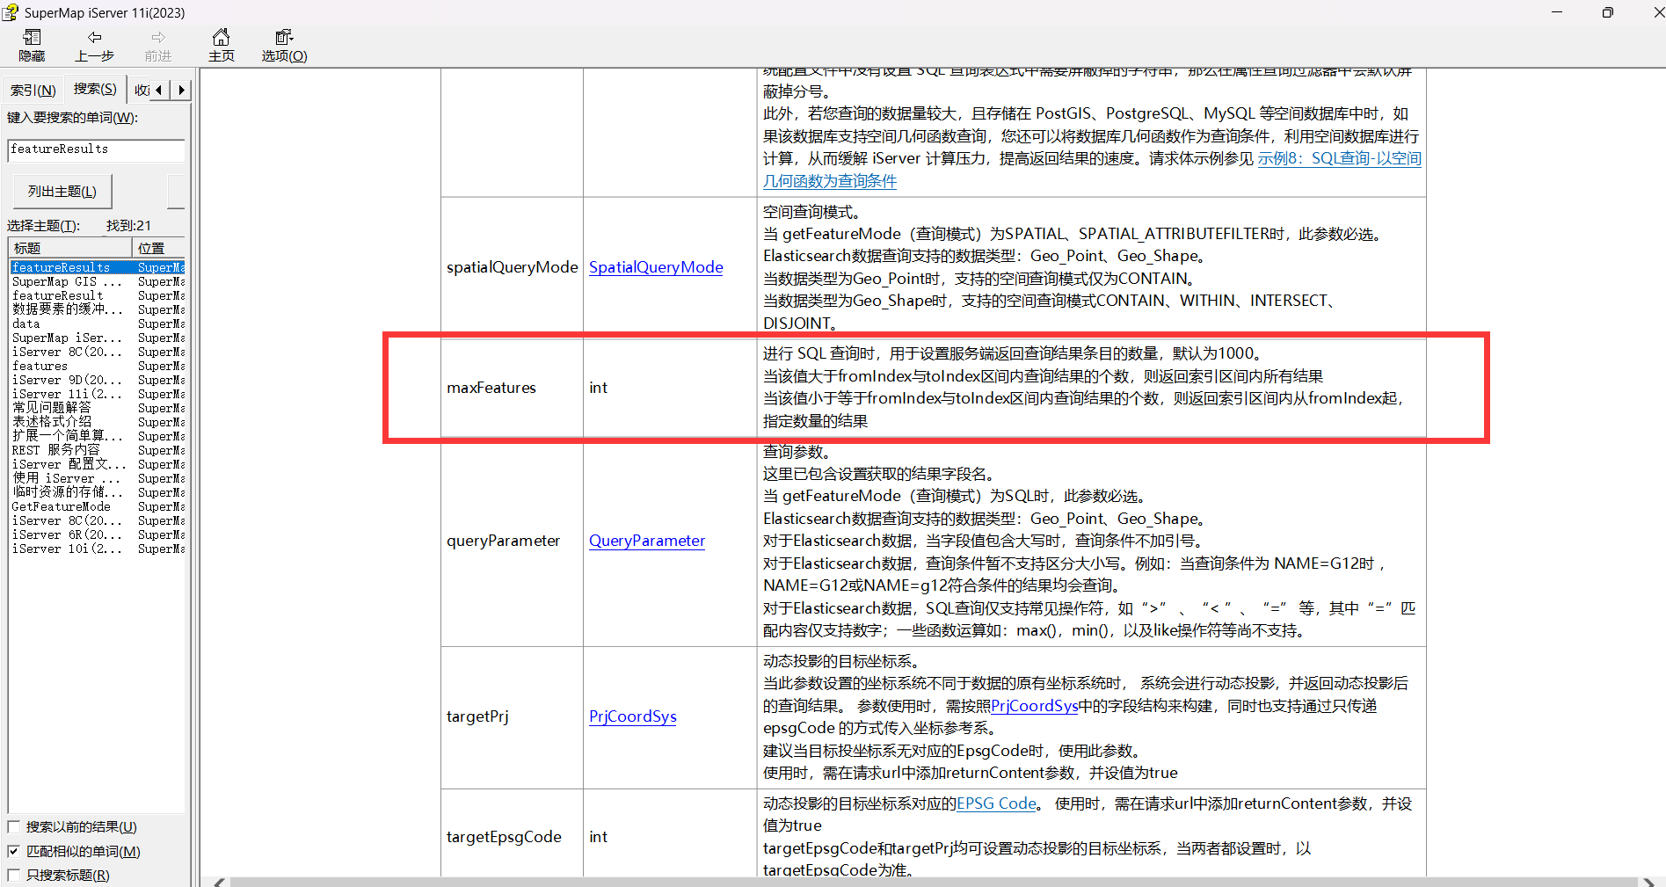Uncheck the 匹配相似的单词(M) checkbox
Image resolution: width=1666 pixels, height=887 pixels.
[14, 851]
